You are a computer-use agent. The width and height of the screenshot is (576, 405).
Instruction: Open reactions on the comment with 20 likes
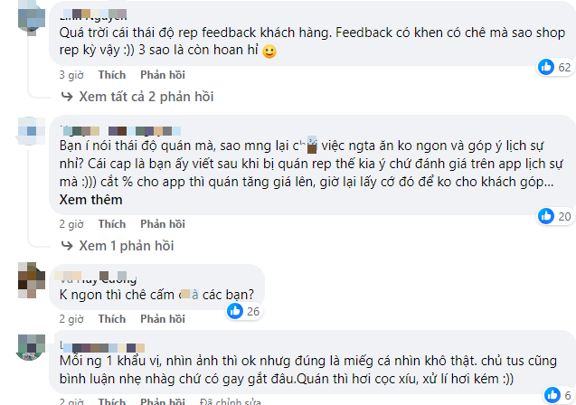(x=547, y=216)
